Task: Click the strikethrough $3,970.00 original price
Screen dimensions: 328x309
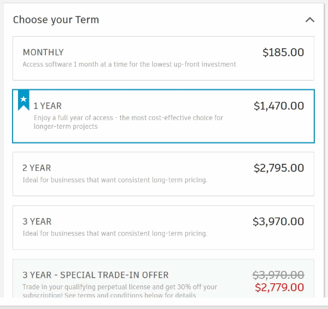Action: click(x=278, y=274)
